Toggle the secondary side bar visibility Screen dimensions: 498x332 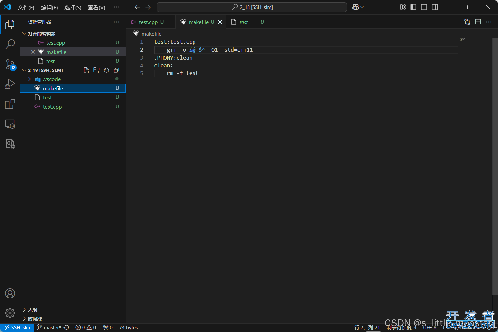point(435,7)
